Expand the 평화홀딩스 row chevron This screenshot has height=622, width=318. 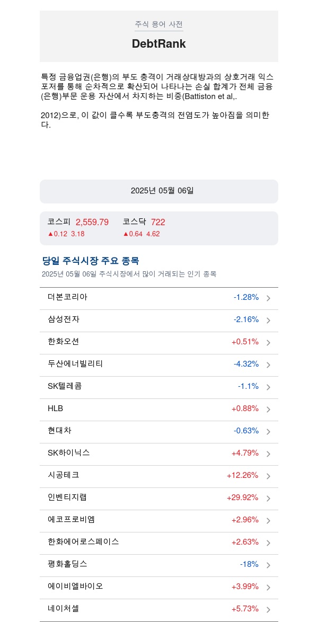coord(268,565)
